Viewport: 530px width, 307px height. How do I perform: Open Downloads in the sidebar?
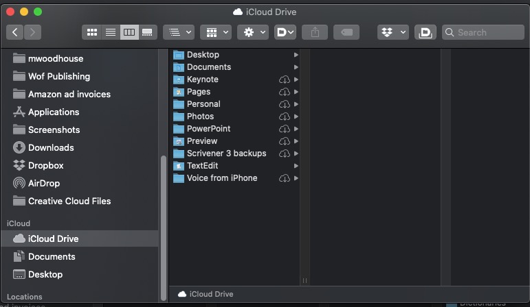80,147
